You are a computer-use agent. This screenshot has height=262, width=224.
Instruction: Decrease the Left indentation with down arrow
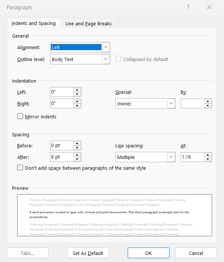(77, 94)
